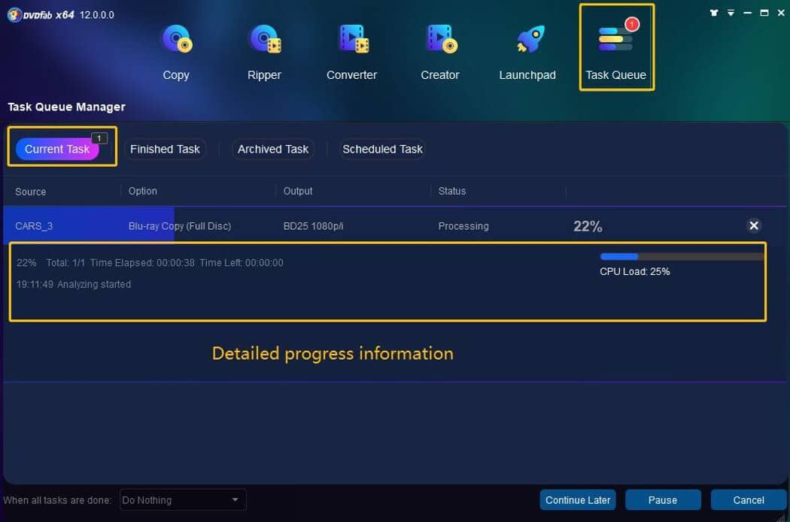Open the 'Do Nothing' dropdown menu
790x522 pixels.
point(182,499)
